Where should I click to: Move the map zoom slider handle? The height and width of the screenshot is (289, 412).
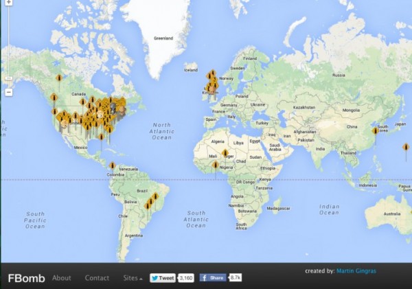point(9,78)
